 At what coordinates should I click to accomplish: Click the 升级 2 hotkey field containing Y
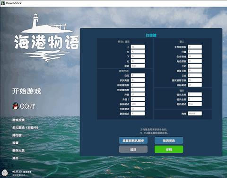138,99
